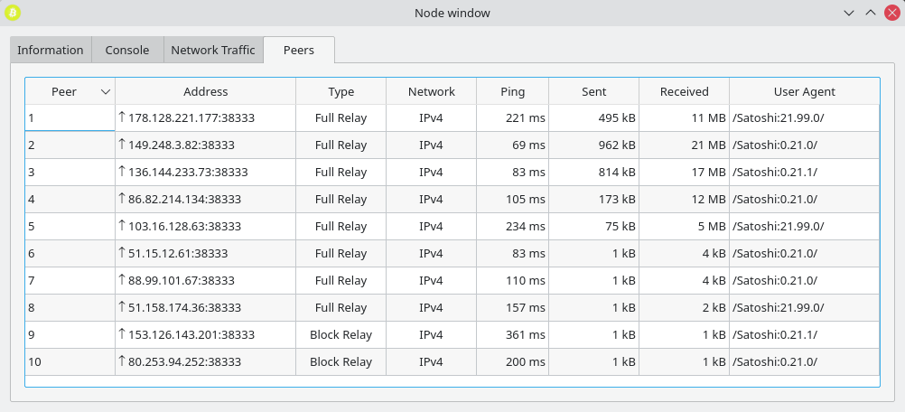Close the Node window
The width and height of the screenshot is (905, 412).
coord(891,13)
